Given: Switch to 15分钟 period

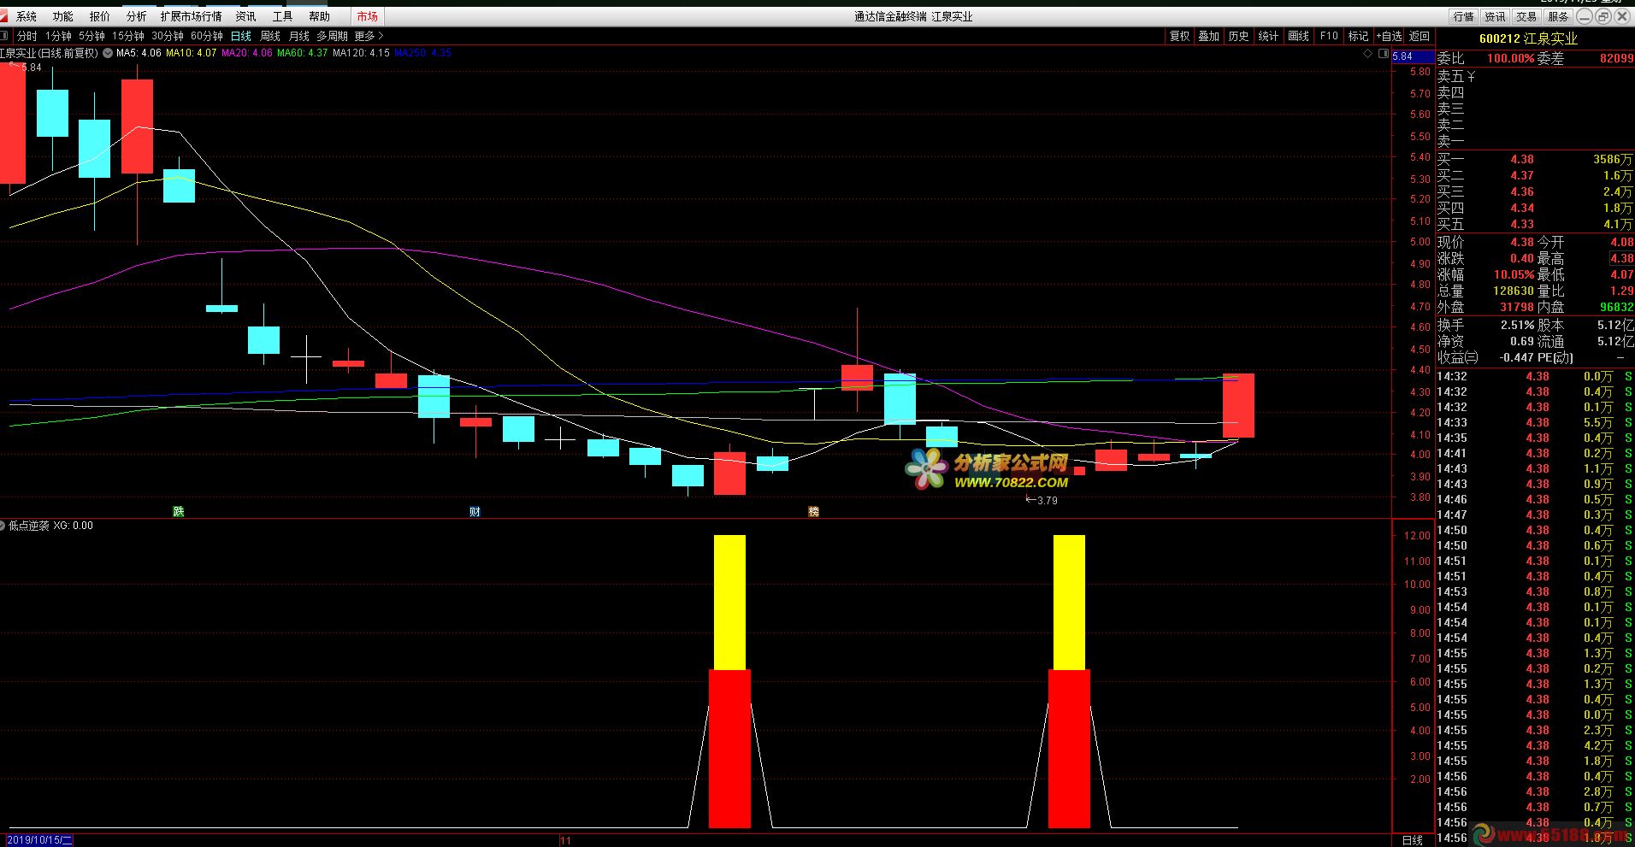Looking at the screenshot, I should [128, 36].
